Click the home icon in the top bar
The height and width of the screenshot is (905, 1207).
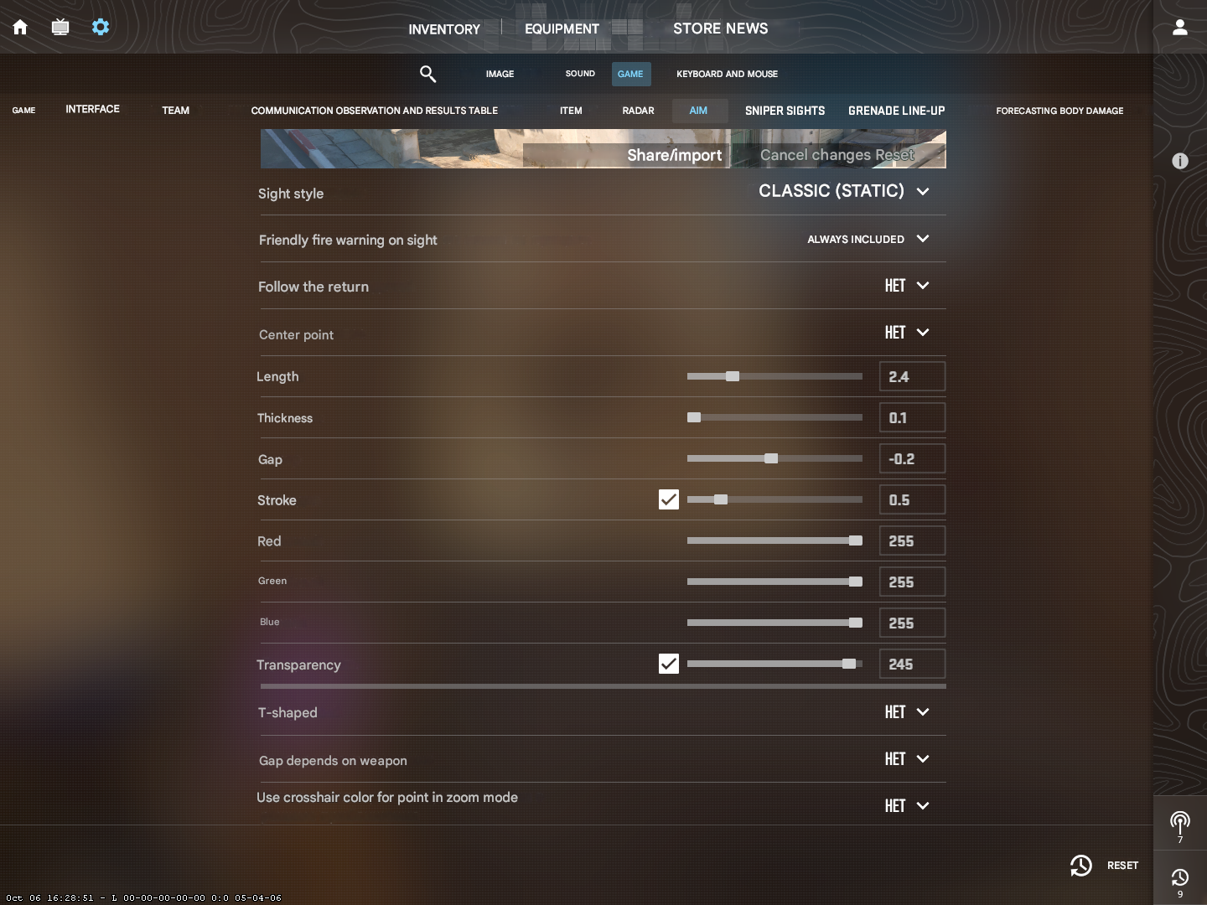(x=19, y=27)
